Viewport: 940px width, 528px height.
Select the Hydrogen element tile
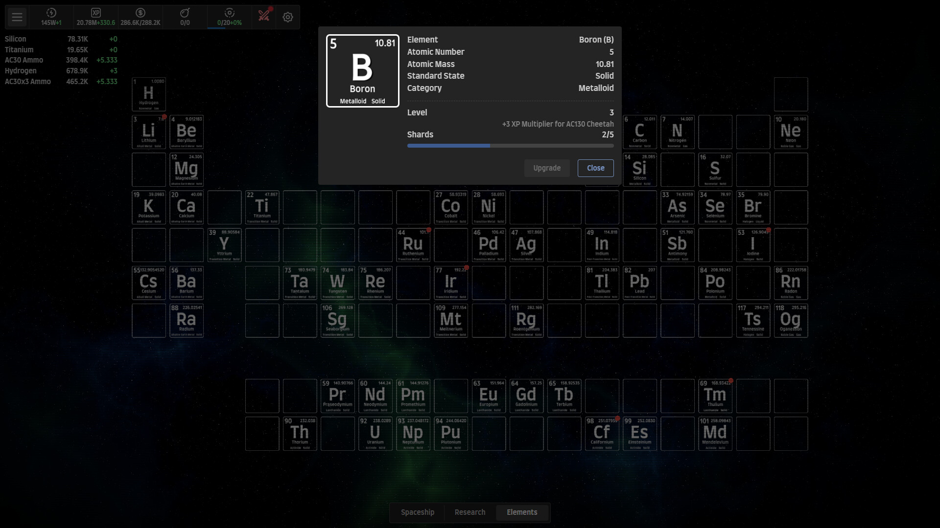click(x=148, y=94)
